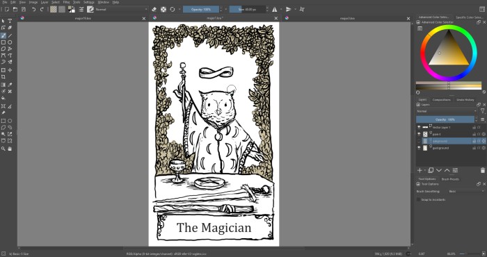This screenshot has height=257, width=487.
Task: Select the Ellipse shape tool
Action: pos(10,42)
